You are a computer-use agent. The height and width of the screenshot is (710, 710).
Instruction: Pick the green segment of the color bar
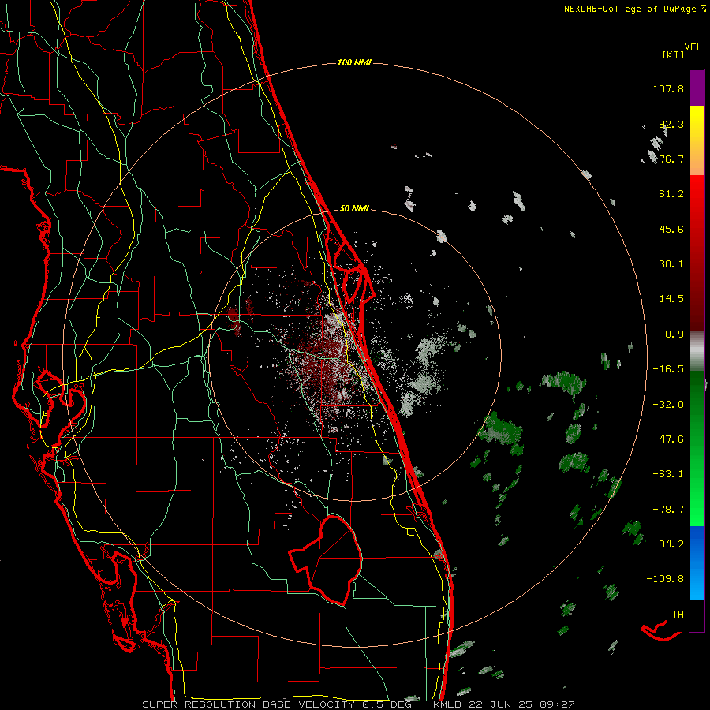click(697, 448)
